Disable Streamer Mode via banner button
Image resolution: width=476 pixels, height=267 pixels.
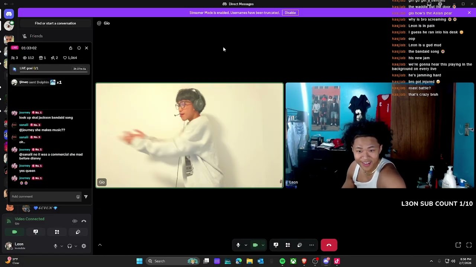click(290, 13)
